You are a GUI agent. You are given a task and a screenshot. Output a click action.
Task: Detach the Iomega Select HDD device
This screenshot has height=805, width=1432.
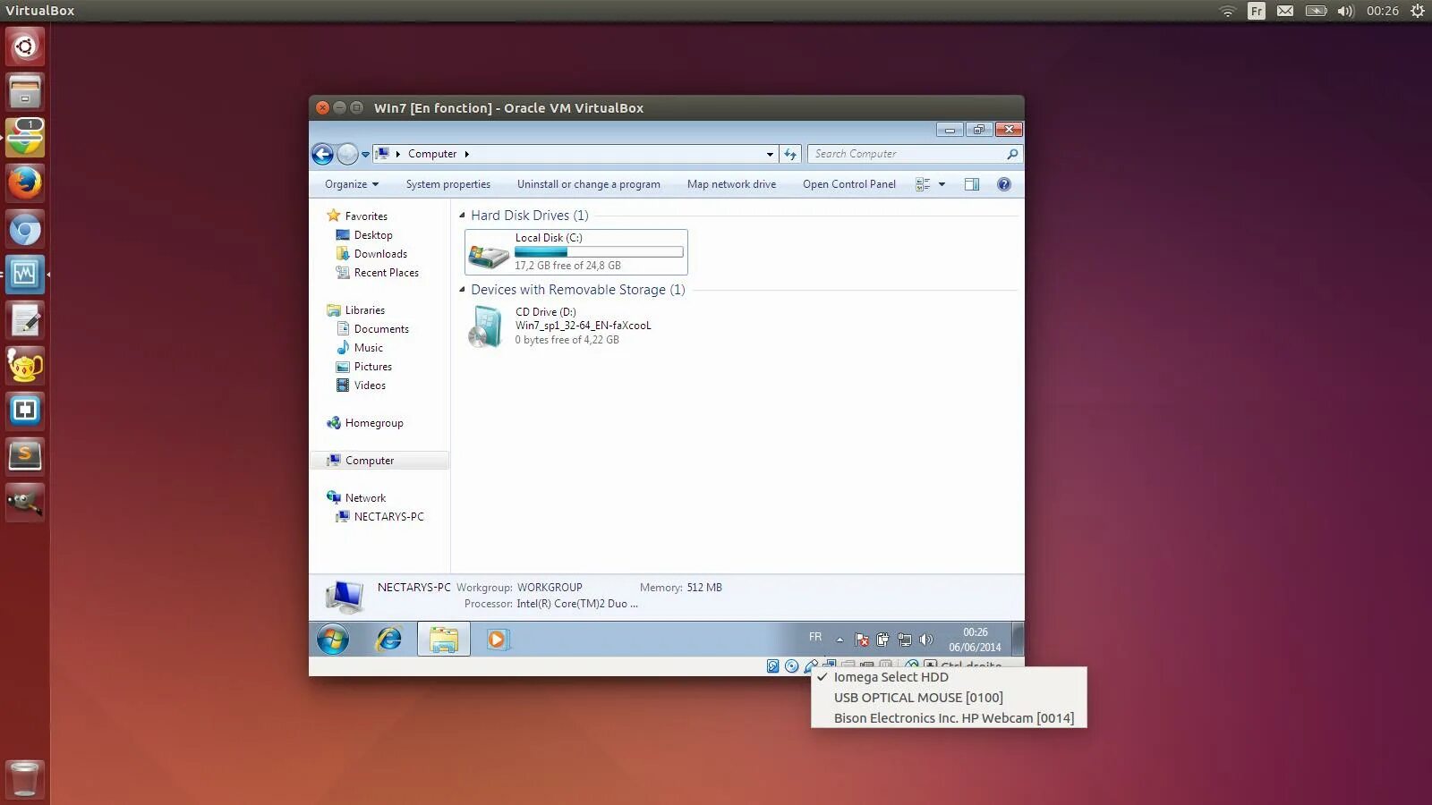[891, 677]
